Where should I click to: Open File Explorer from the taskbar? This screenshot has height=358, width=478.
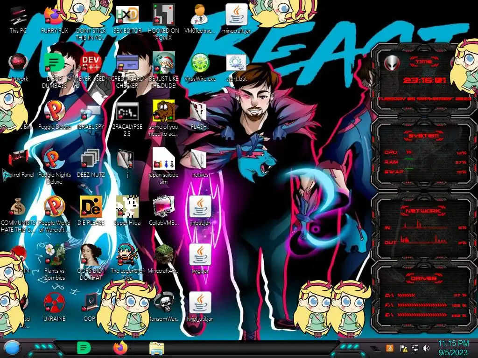(157, 349)
